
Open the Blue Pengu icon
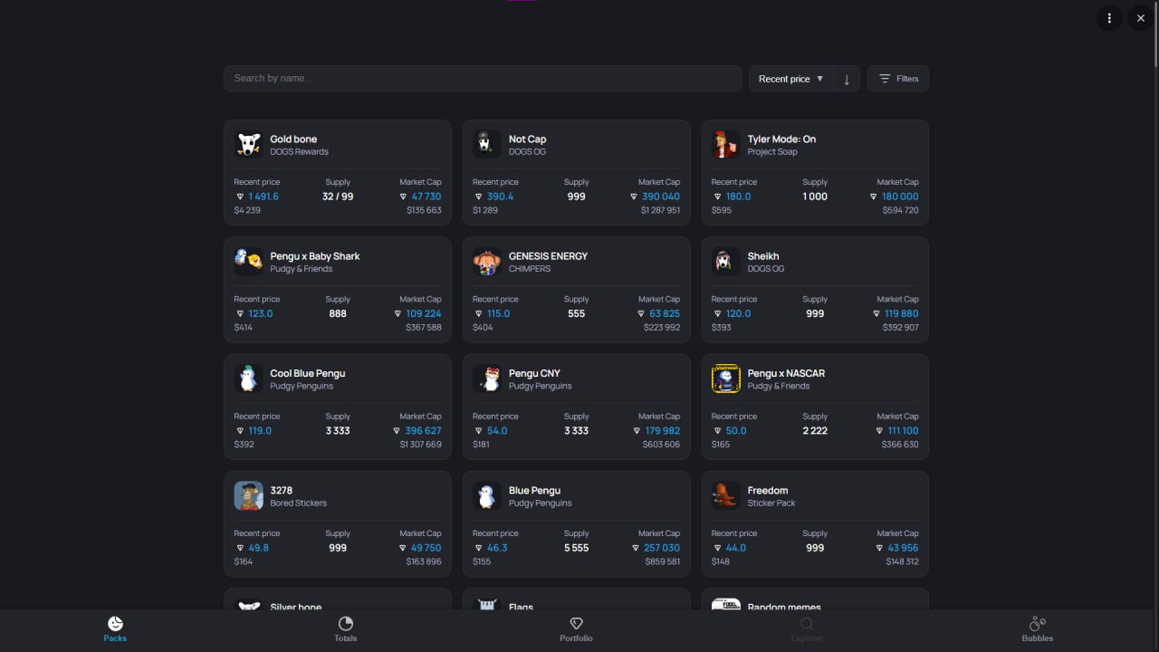pos(487,495)
